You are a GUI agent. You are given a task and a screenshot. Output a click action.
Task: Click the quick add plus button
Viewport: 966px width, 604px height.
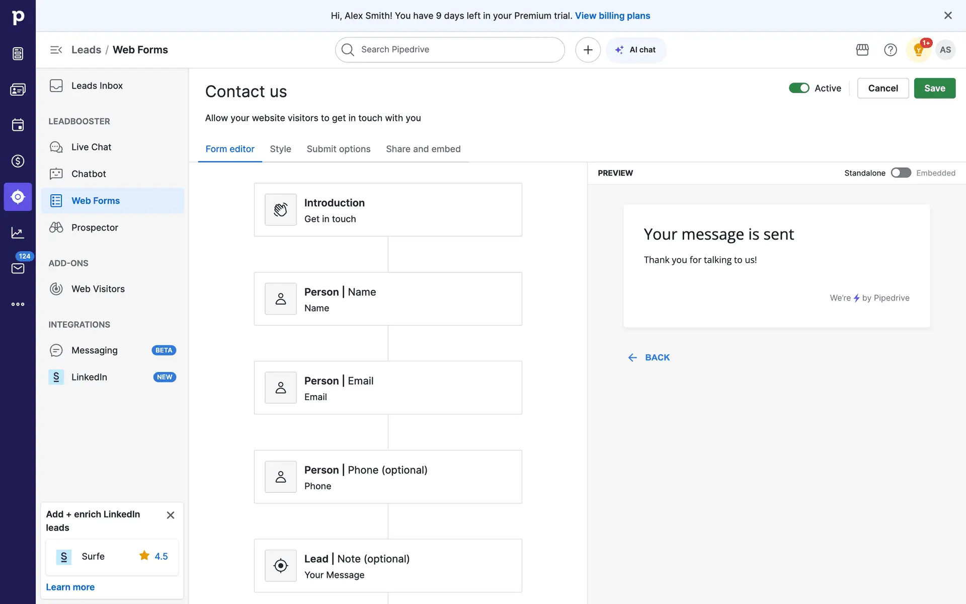coord(588,50)
